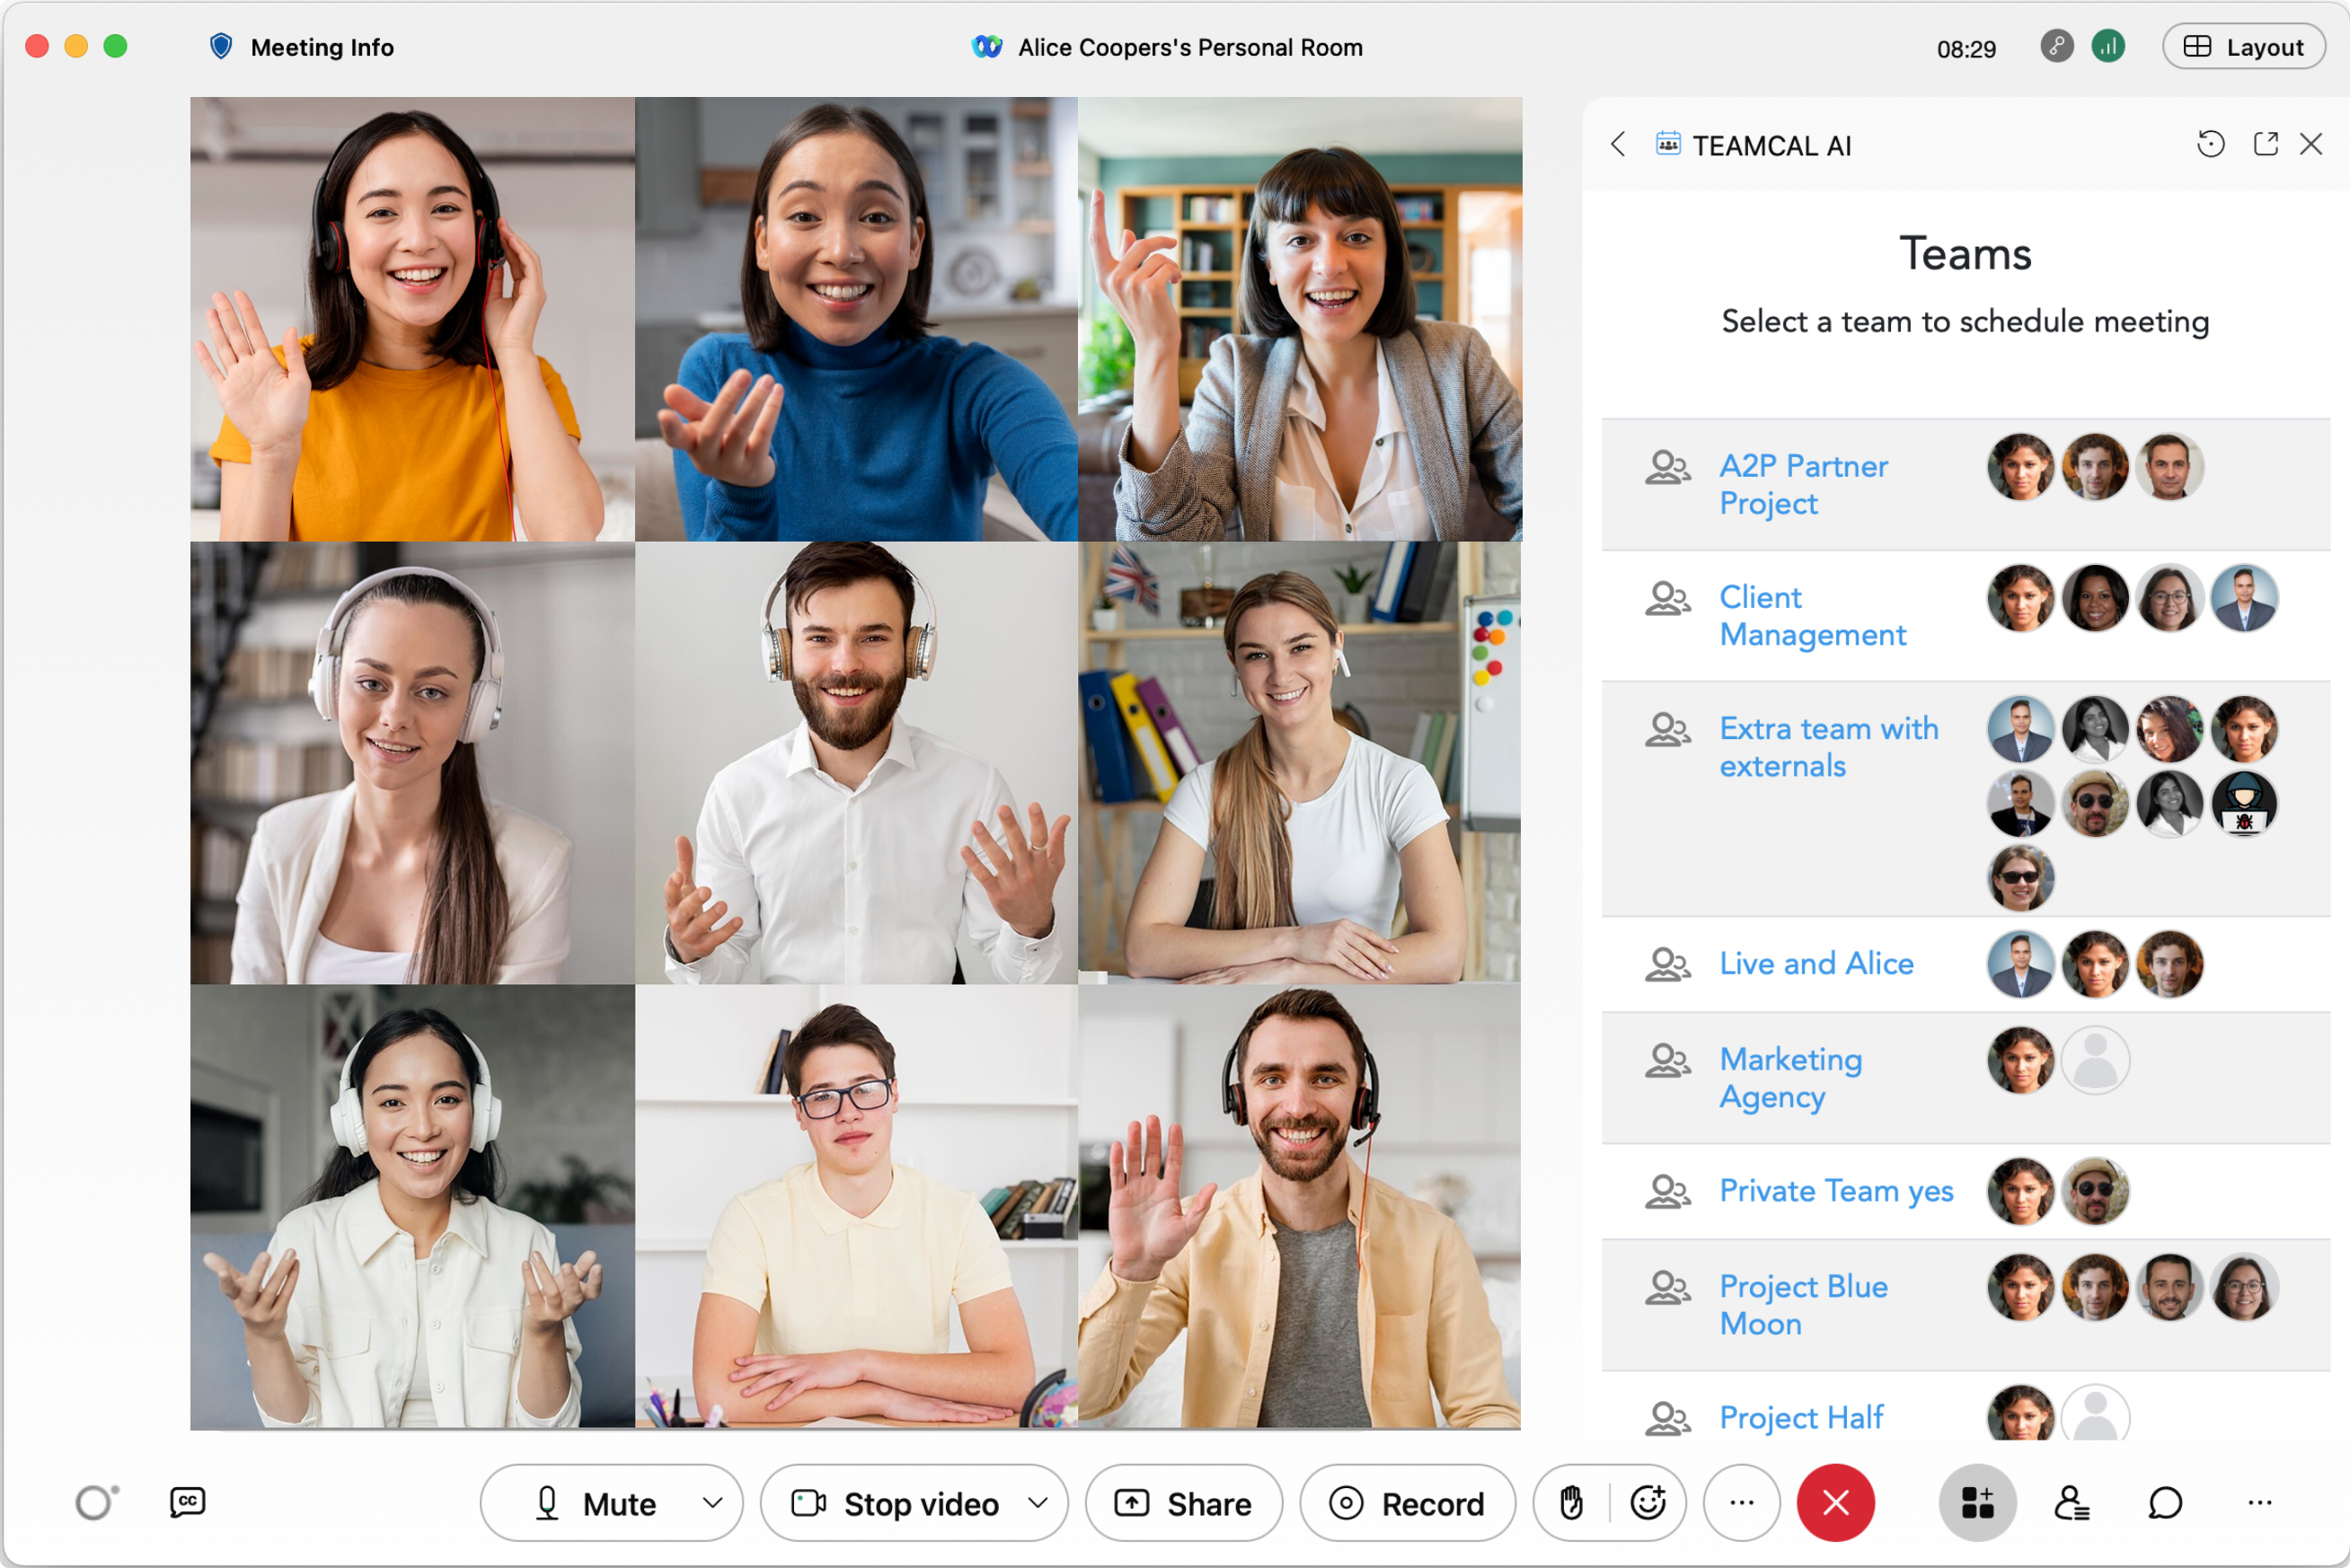Viewport: 2350px width, 1568px height.
Task: Select the Project Half team
Action: coord(1801,1417)
